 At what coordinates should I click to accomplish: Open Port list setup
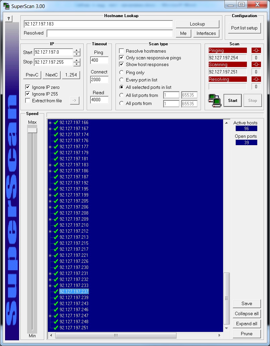pyautogui.click(x=244, y=28)
